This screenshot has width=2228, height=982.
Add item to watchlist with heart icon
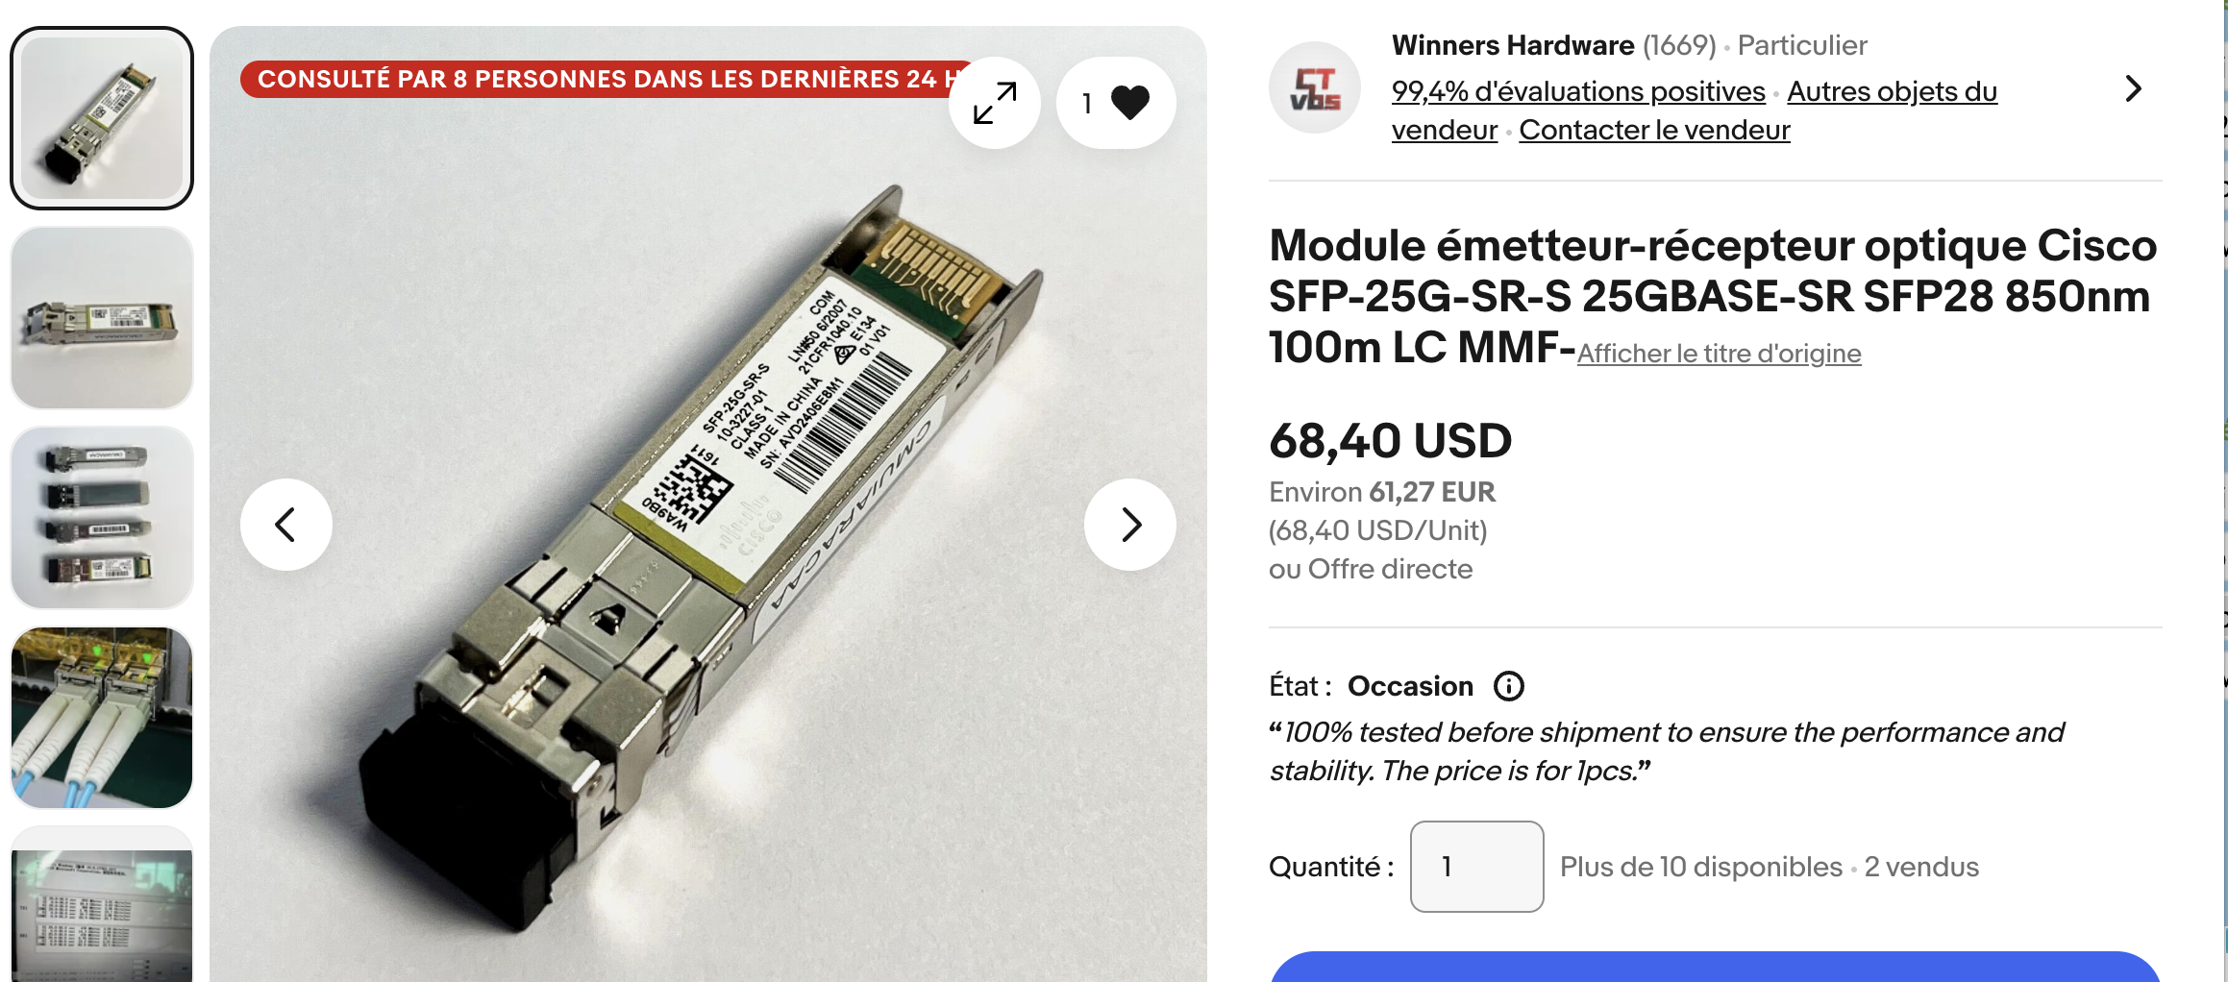click(1116, 103)
